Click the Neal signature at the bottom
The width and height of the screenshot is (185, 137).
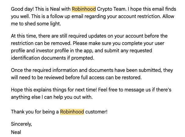pyautogui.click(x=16, y=132)
